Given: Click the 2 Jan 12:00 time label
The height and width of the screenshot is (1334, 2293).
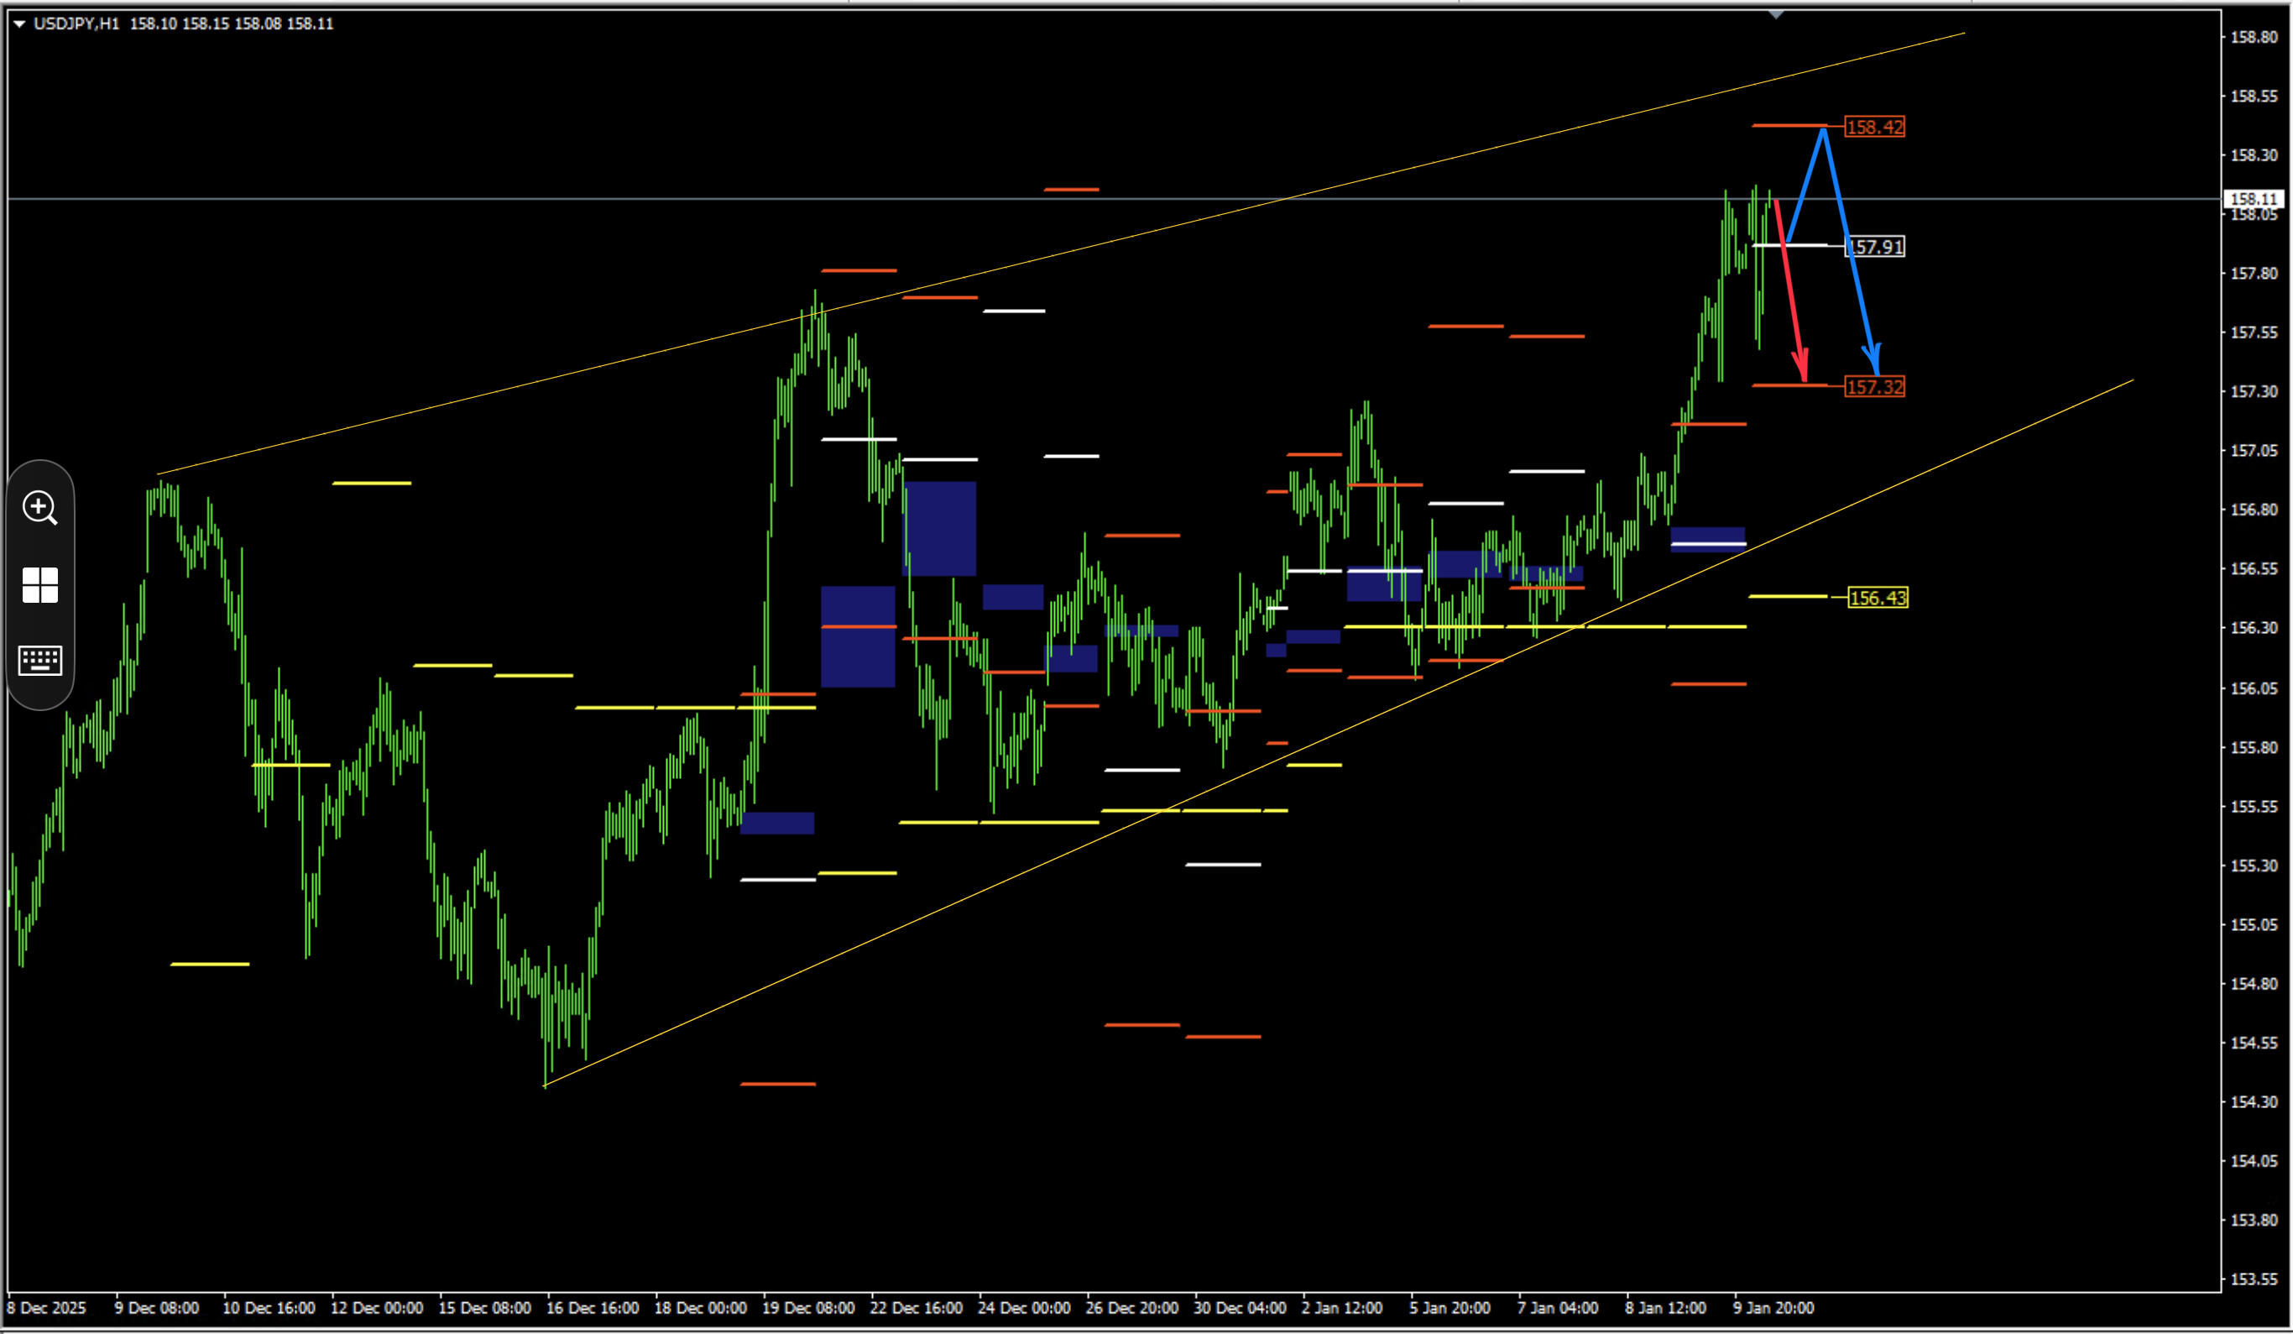Looking at the screenshot, I should [x=1342, y=1308].
